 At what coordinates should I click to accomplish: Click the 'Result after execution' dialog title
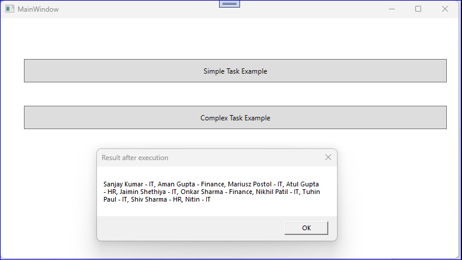135,158
